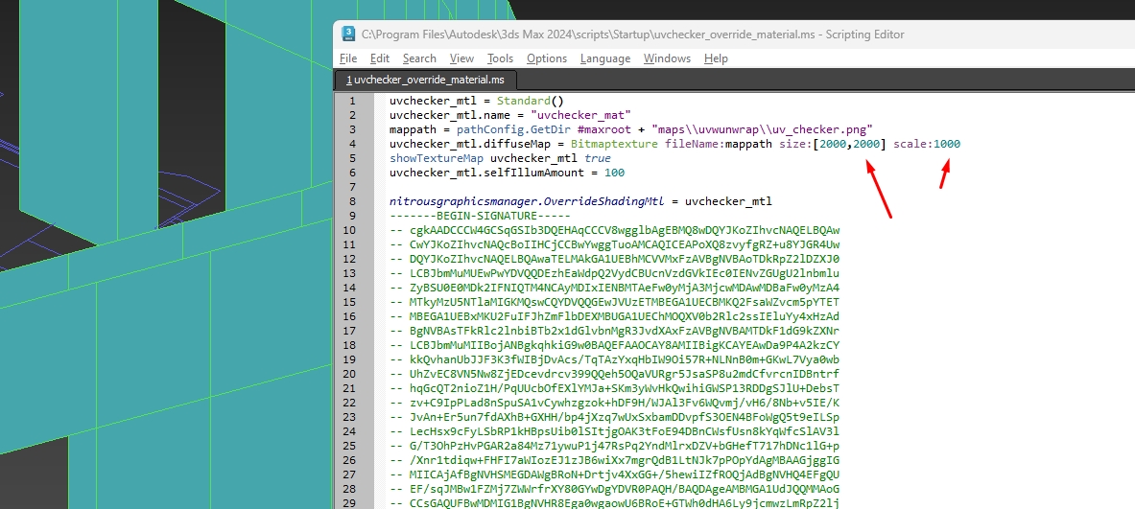Click the Bitmaptexture keyword on line 4

coord(615,144)
